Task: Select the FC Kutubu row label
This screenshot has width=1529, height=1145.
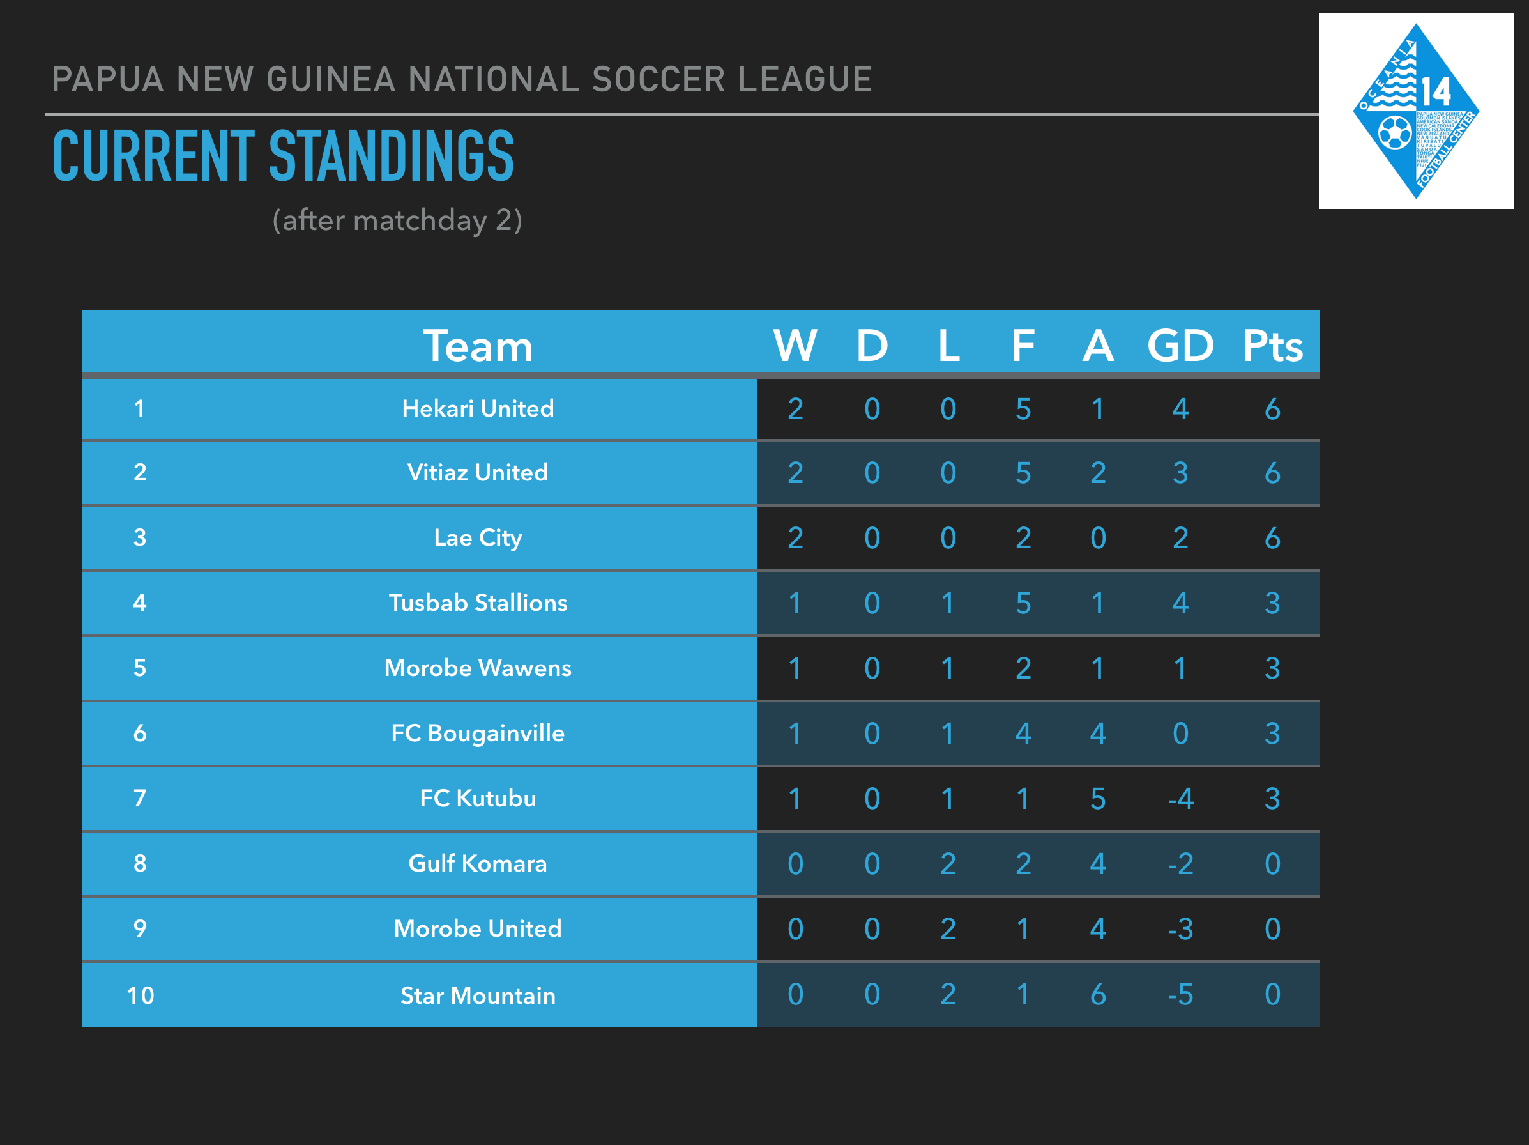Action: tap(478, 798)
